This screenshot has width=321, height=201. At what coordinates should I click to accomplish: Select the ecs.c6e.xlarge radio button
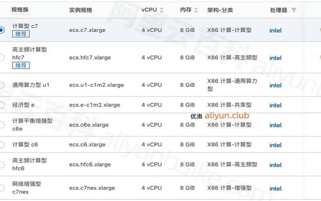pyautogui.click(x=2, y=125)
